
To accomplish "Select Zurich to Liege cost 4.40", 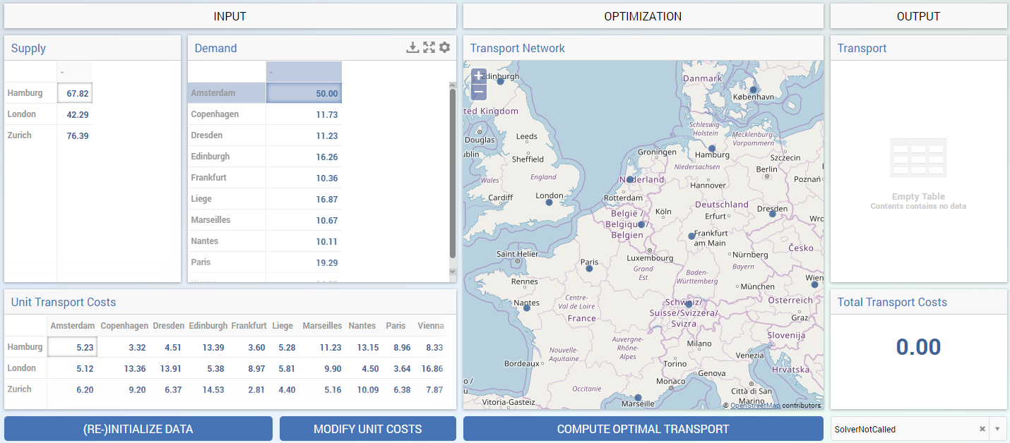I will tap(283, 389).
